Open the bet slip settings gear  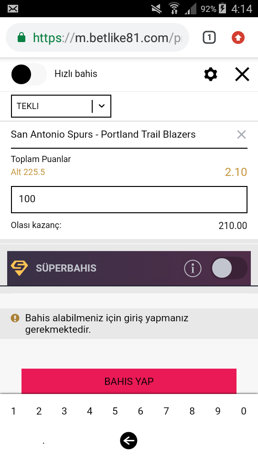(x=211, y=75)
